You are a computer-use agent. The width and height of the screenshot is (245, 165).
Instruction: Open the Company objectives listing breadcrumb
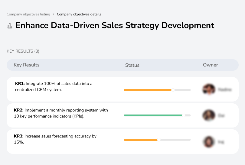coord(28,14)
